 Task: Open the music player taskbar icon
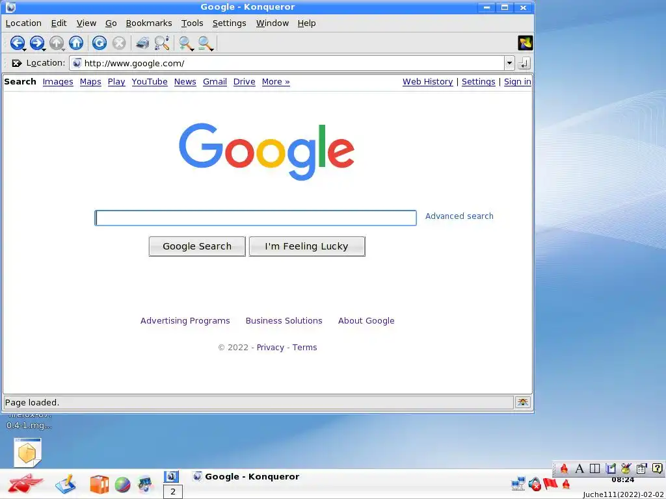[x=145, y=485]
